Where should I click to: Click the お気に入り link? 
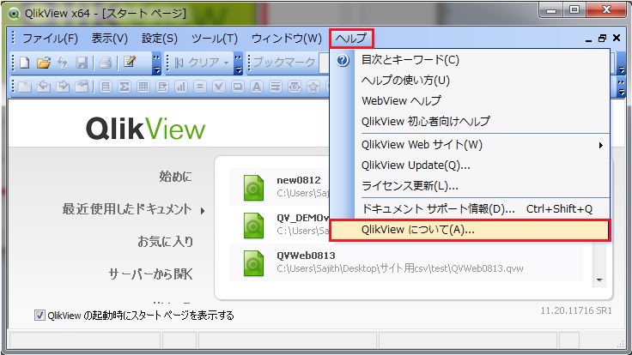pos(165,241)
